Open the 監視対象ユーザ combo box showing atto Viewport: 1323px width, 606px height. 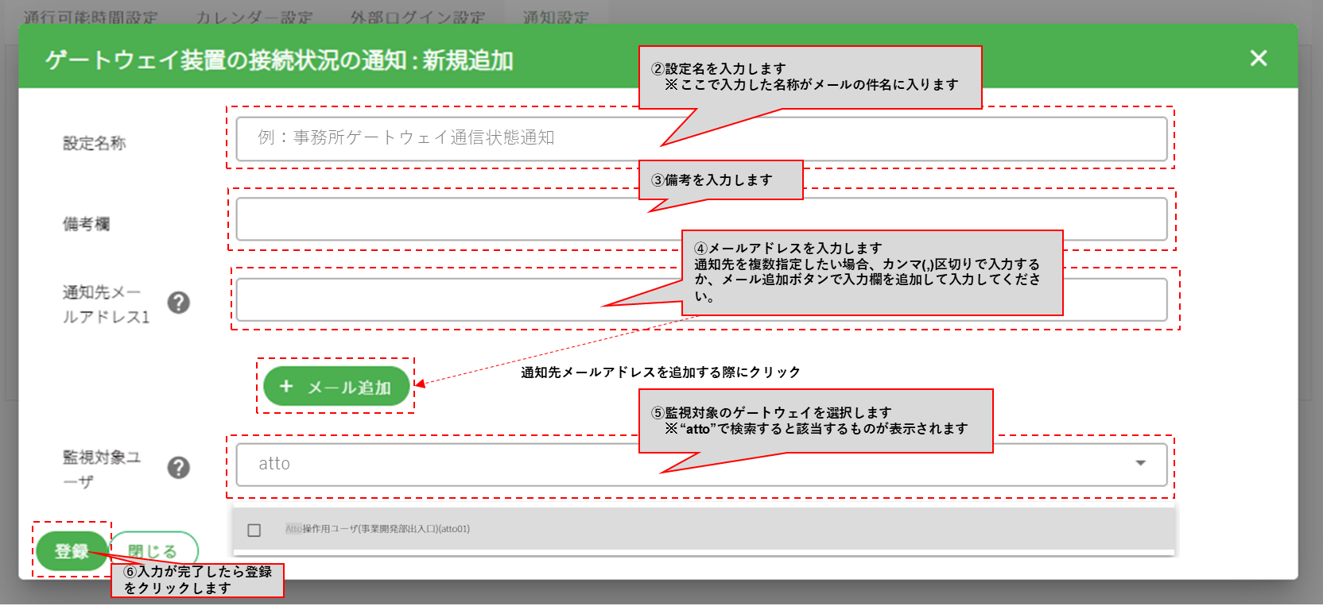click(x=701, y=465)
